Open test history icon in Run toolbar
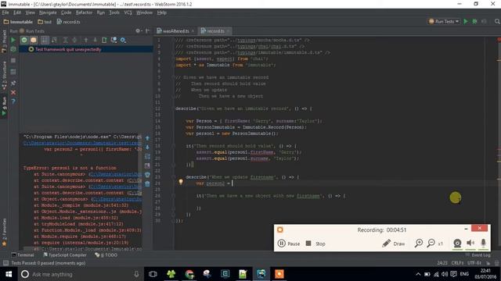The image size is (501, 281). tap(114, 40)
